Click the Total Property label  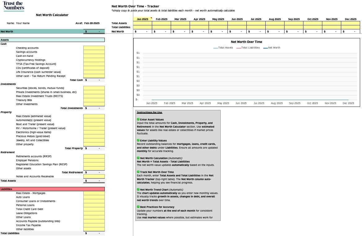tap(74, 148)
